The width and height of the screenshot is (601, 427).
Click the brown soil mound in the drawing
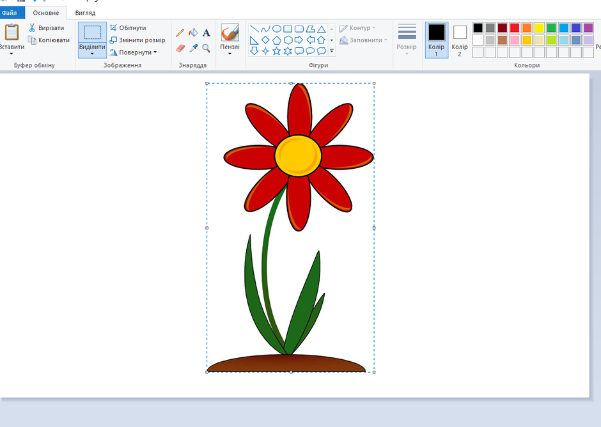(286, 363)
